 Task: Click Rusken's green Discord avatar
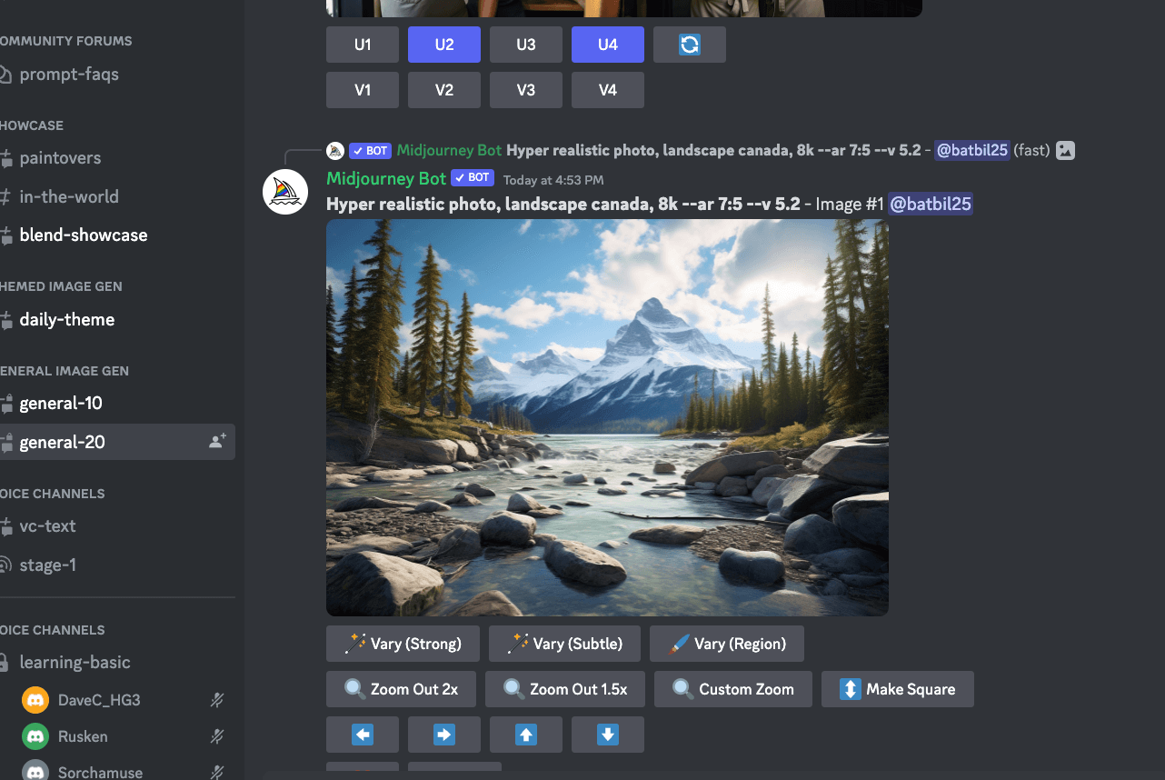tap(35, 736)
